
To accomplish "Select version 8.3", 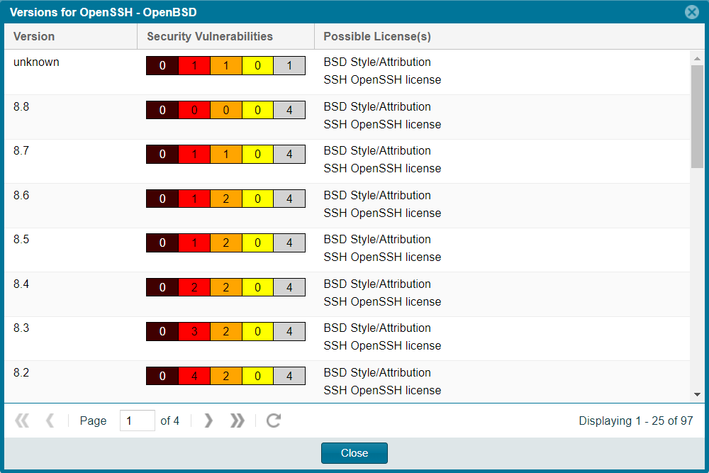I will [x=347, y=339].
